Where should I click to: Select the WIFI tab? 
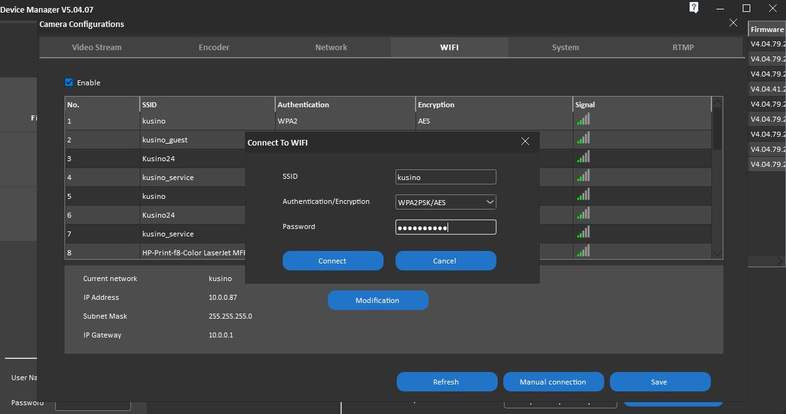[449, 47]
